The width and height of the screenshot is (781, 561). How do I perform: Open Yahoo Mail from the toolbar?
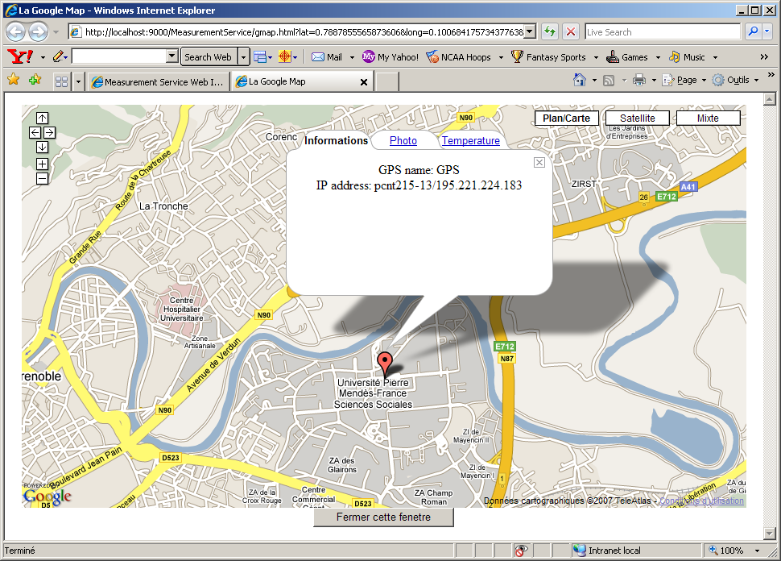(327, 57)
